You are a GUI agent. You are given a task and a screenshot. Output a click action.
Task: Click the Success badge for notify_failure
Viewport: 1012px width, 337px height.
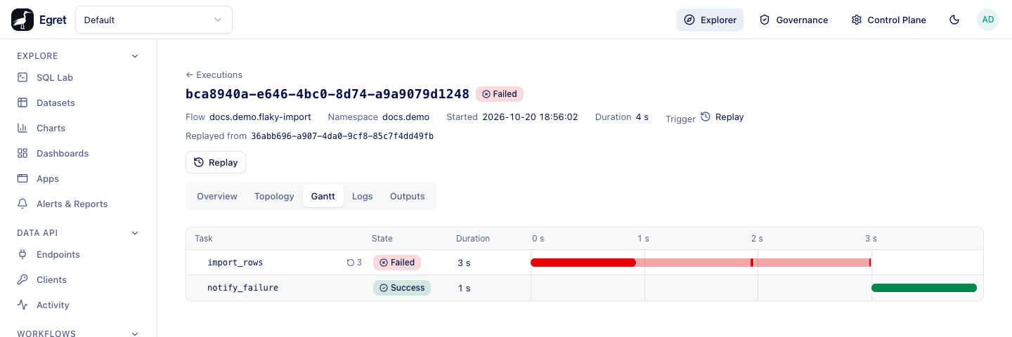point(402,288)
